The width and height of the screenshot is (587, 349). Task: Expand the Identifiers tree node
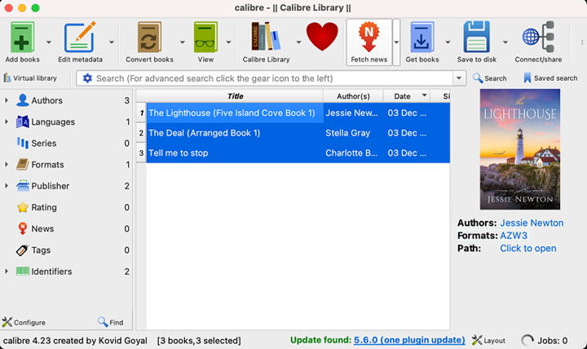7,271
